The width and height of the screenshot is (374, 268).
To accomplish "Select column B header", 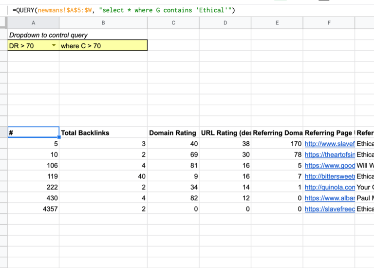I will coord(103,23).
